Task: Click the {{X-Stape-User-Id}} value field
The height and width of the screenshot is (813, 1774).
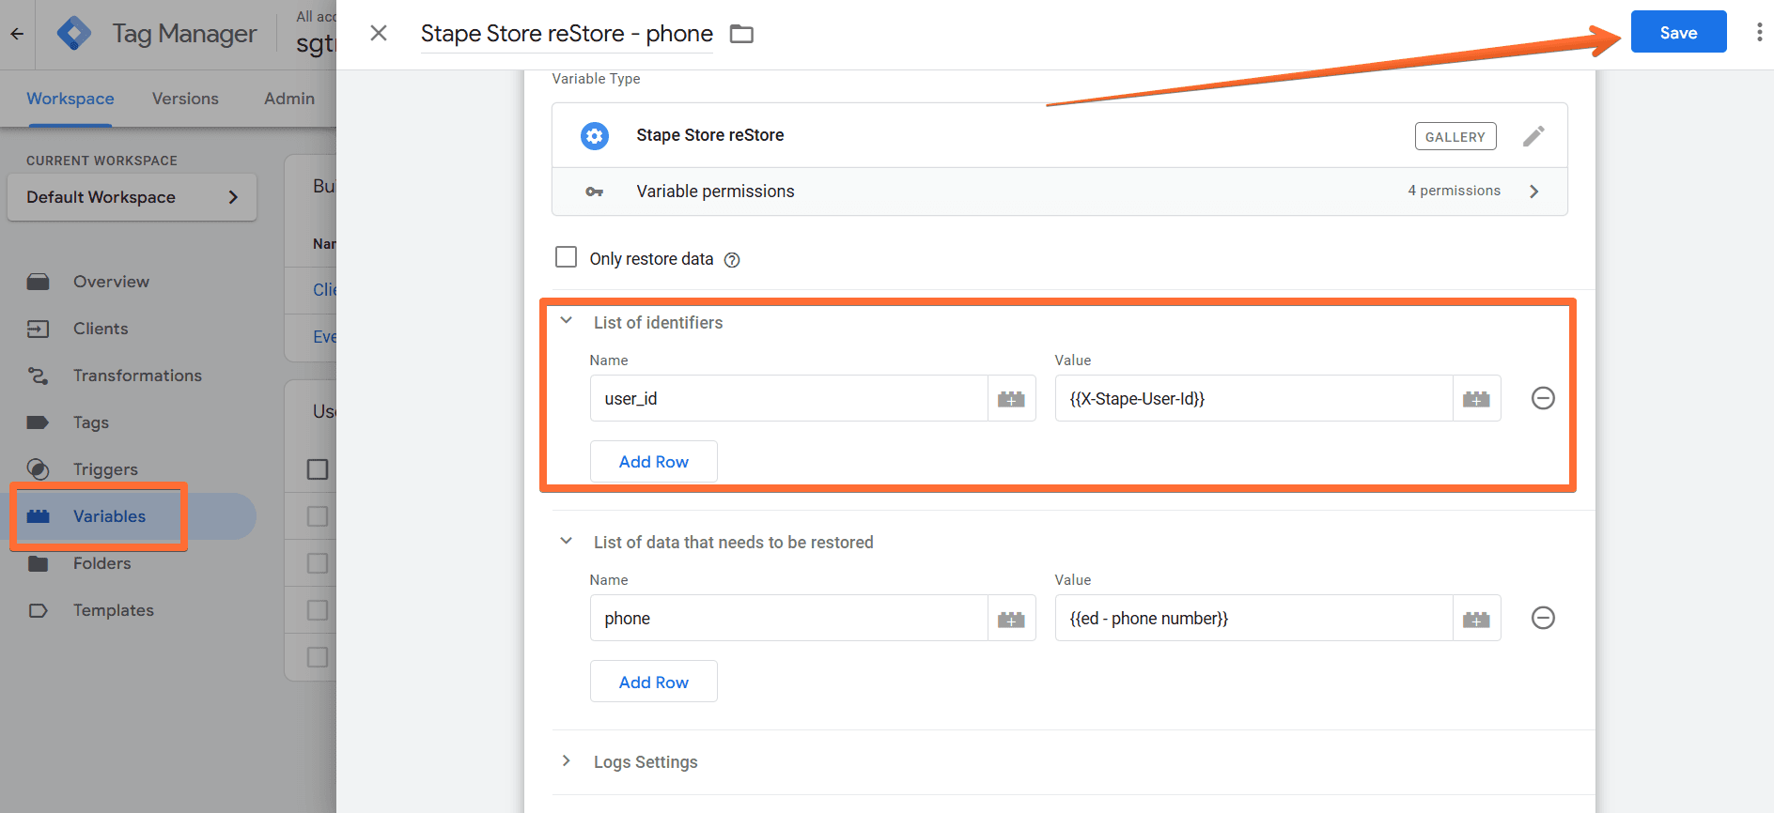Action: tap(1253, 398)
